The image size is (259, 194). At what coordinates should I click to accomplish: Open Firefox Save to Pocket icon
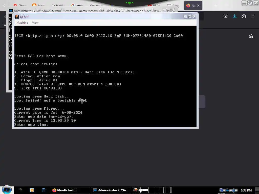(225, 16)
